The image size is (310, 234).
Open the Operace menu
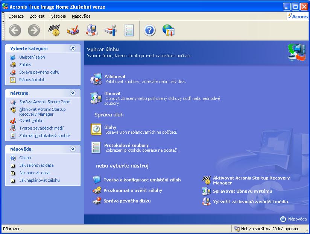[x=16, y=16]
